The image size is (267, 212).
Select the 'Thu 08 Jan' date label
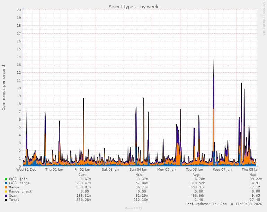[x=250, y=170]
